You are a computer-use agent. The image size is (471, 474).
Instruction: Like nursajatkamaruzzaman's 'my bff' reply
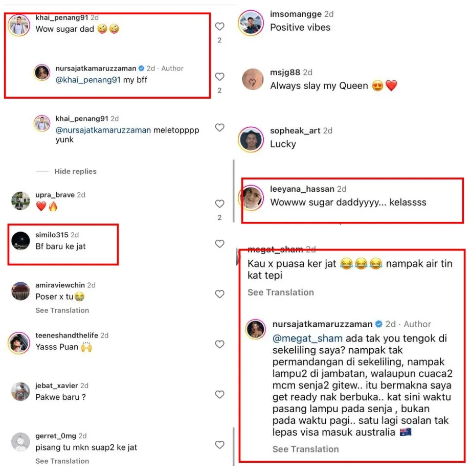219,77
